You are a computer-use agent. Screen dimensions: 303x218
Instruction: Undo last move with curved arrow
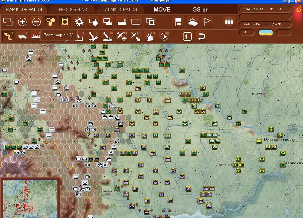201,36
